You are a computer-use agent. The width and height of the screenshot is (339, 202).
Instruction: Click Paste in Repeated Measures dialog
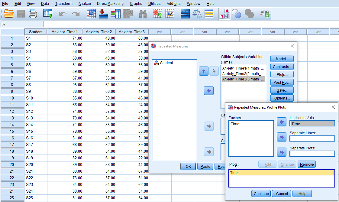[x=205, y=167]
